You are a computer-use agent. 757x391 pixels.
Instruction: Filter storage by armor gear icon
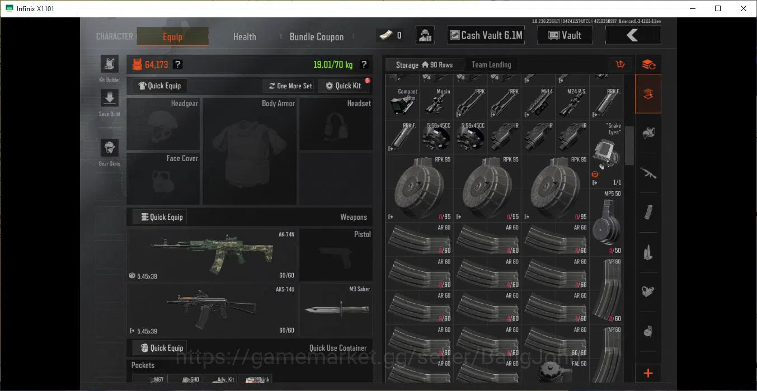pos(648,133)
